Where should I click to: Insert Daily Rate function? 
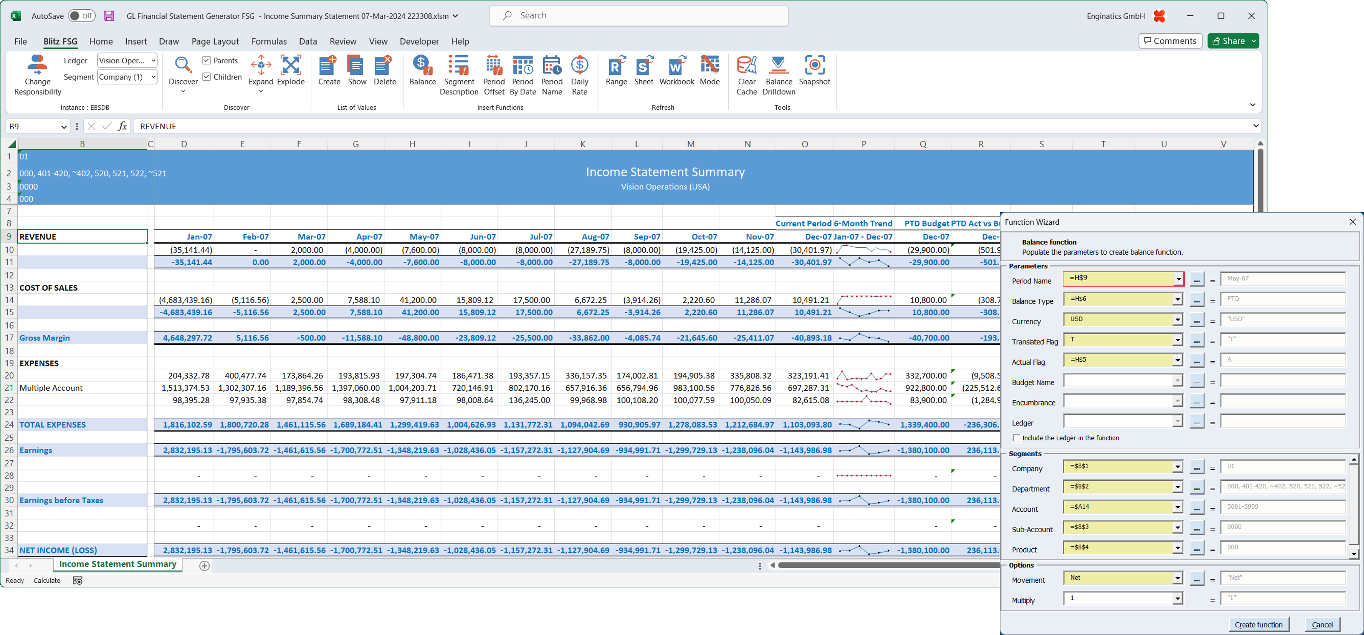579,75
